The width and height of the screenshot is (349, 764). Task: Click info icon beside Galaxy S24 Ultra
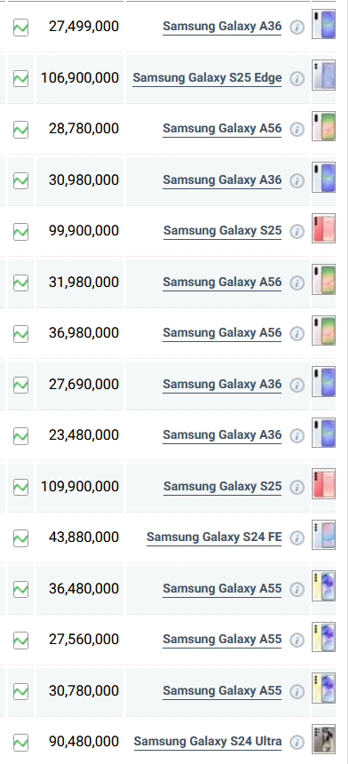pos(297,742)
